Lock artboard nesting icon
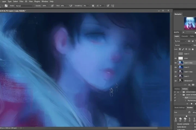 [189, 49]
